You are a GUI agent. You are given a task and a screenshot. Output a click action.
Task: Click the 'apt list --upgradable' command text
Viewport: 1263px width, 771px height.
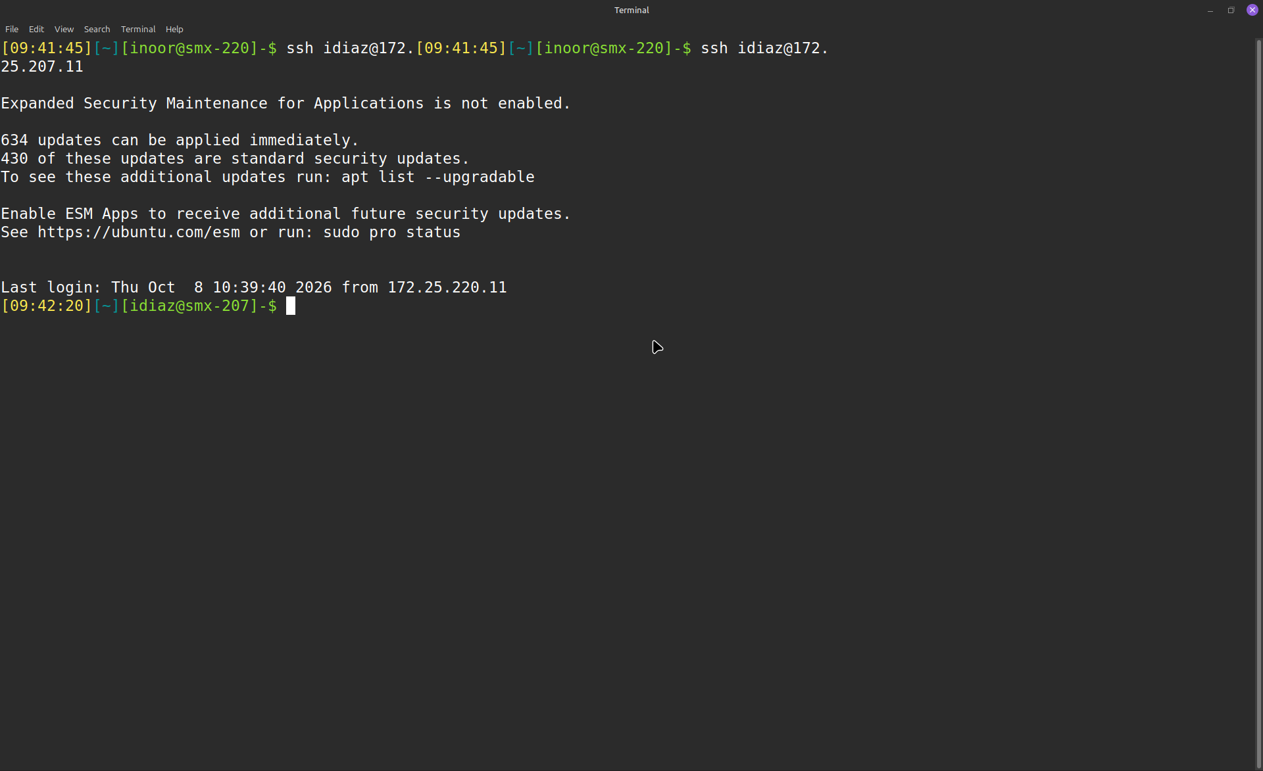[437, 177]
